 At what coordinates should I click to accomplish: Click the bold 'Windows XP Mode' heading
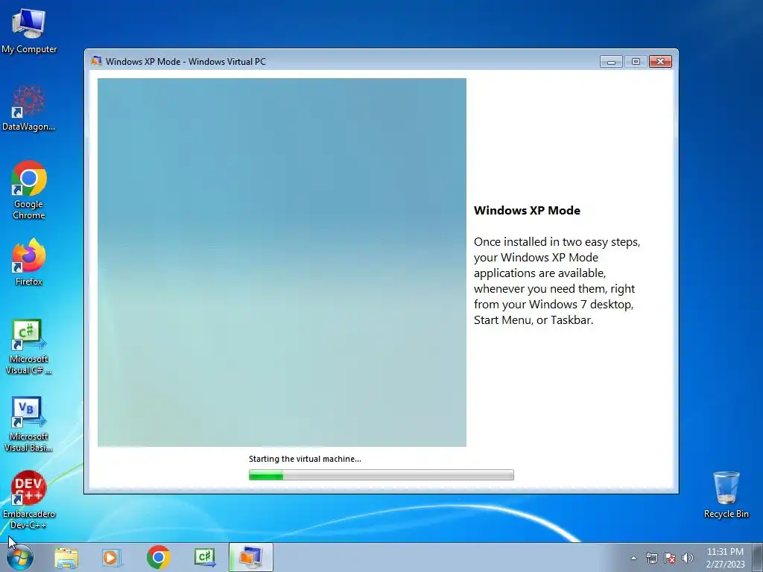(527, 211)
